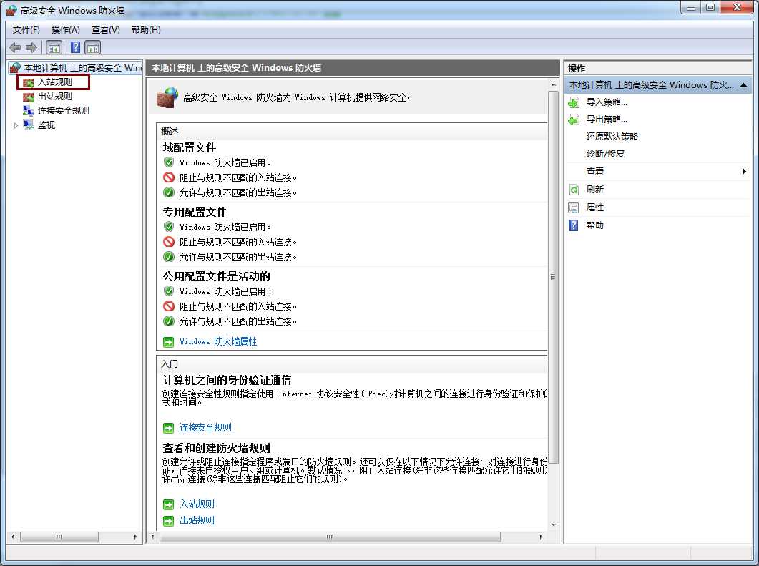
Task: Click center pane vertical scrollbar up arrow
Action: point(553,84)
